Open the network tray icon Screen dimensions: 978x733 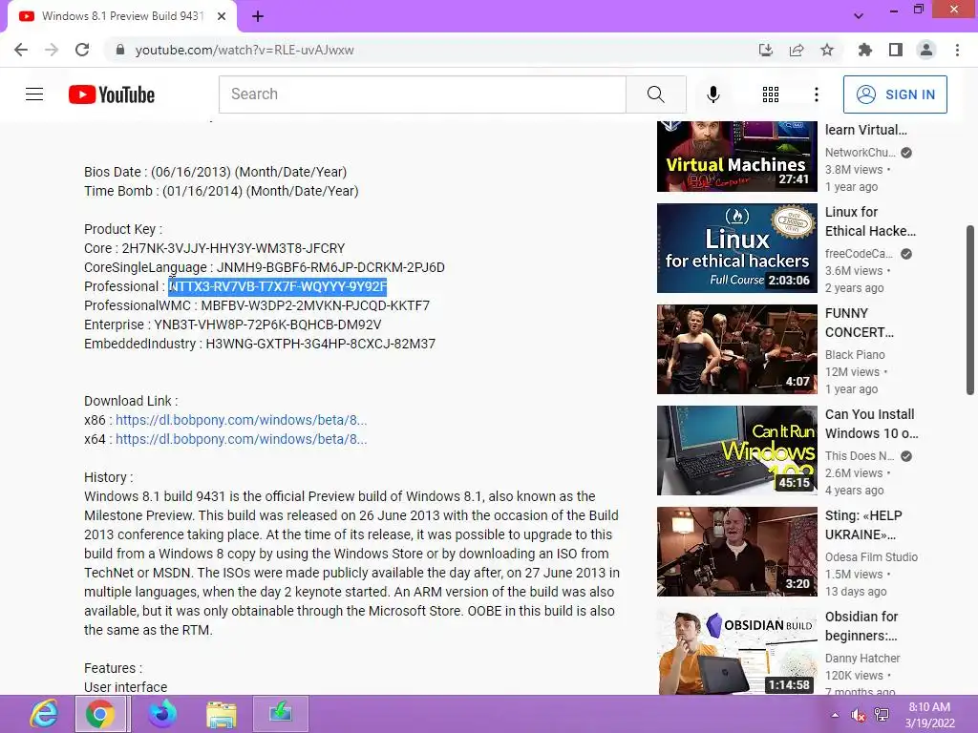pos(882,715)
